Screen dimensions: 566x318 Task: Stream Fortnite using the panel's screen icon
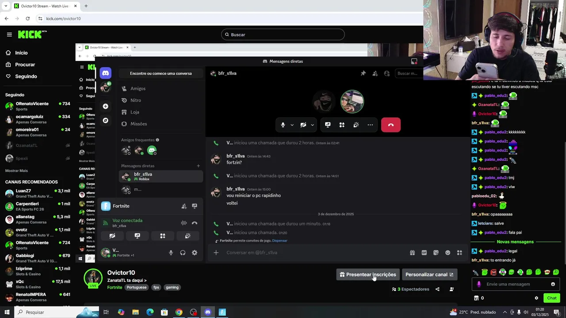pyautogui.click(x=195, y=206)
